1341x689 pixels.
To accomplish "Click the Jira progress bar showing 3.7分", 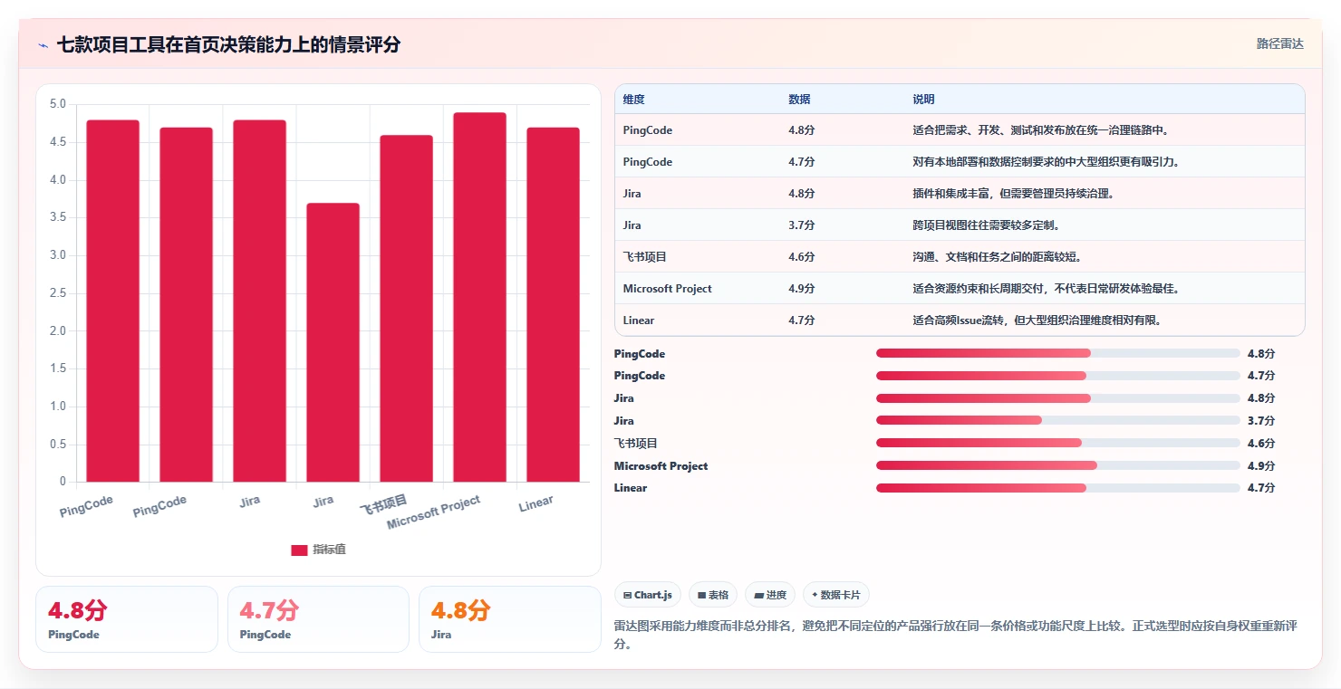I will click(1057, 420).
